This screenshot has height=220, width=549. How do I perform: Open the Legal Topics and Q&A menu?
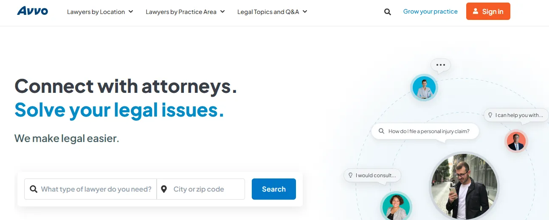[x=268, y=12]
